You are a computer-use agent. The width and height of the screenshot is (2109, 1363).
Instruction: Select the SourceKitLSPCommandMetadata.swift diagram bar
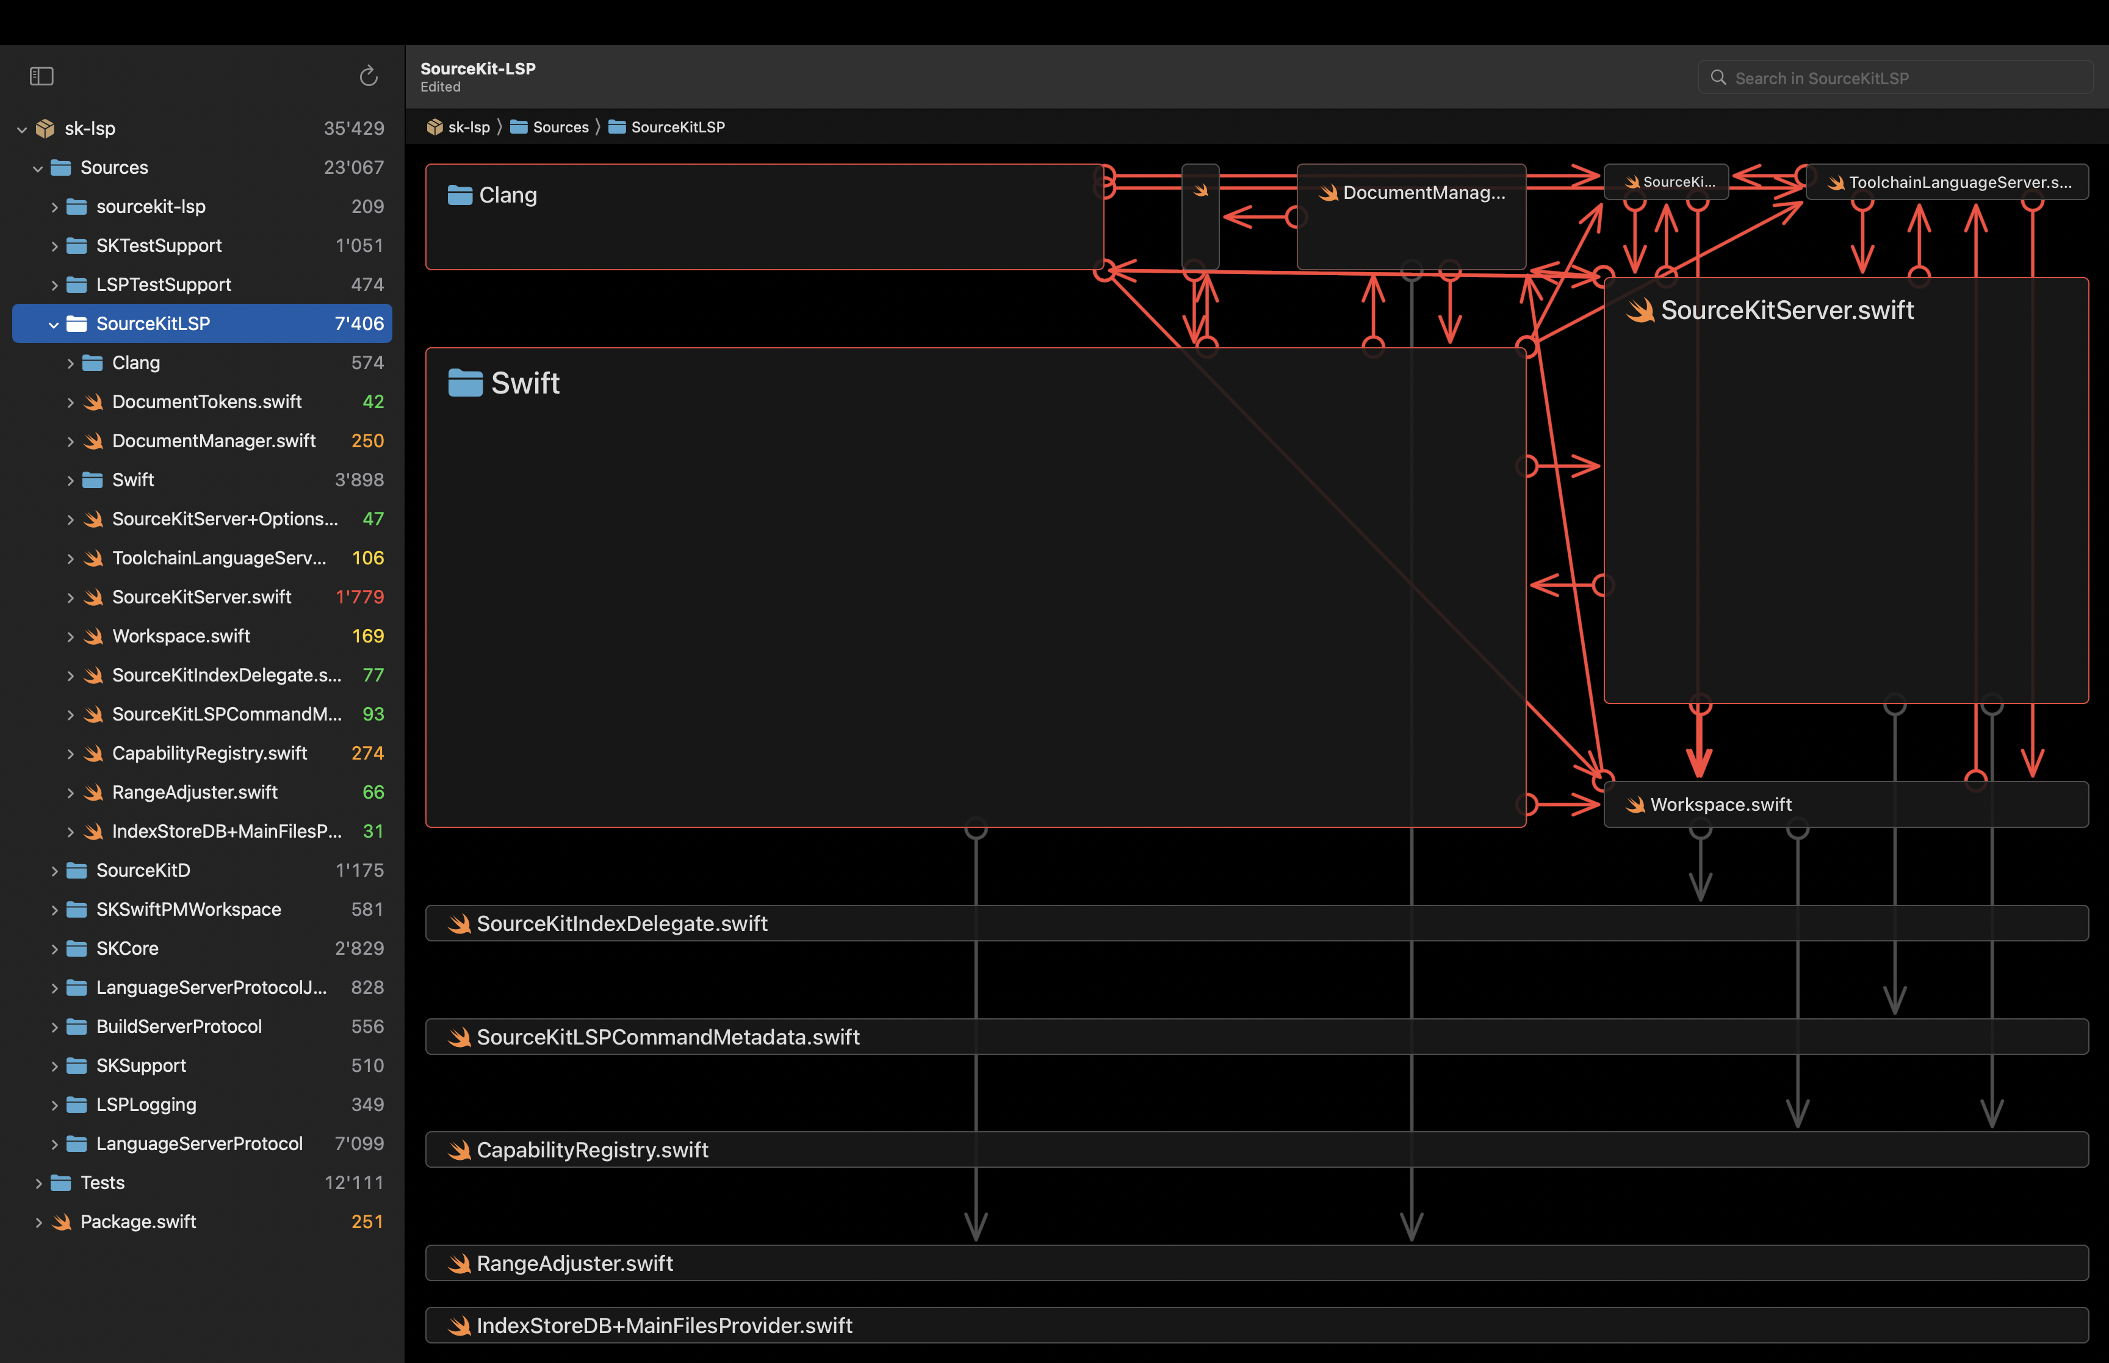pyautogui.click(x=1256, y=1037)
